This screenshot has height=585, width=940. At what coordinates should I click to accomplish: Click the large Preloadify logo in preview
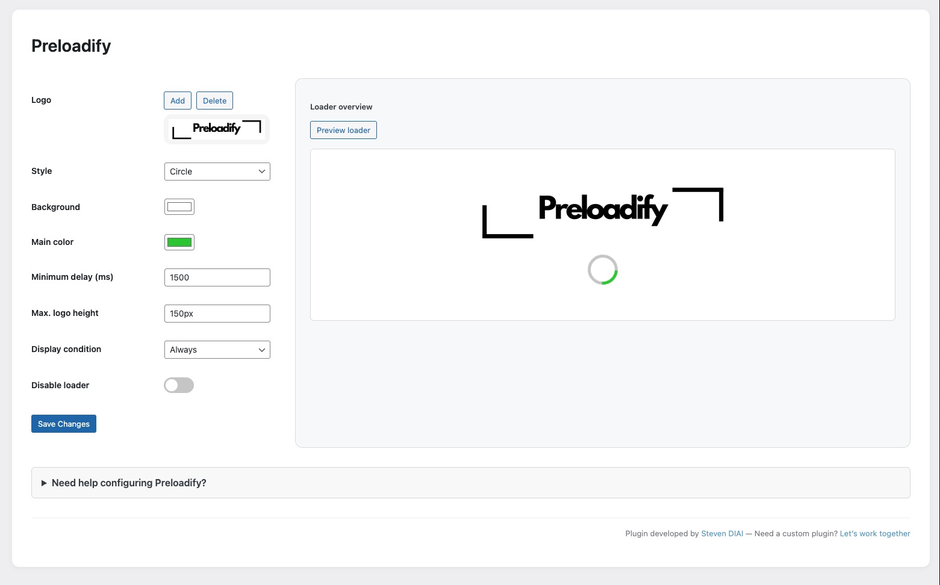point(603,209)
